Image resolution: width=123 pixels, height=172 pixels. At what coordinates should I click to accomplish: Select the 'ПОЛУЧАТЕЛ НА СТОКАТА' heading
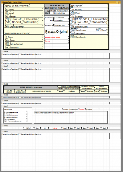click(17, 33)
